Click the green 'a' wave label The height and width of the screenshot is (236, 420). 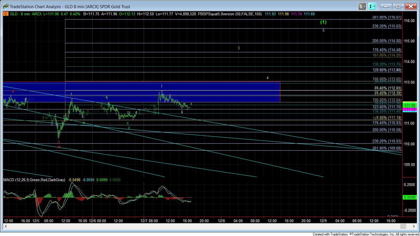83,123
